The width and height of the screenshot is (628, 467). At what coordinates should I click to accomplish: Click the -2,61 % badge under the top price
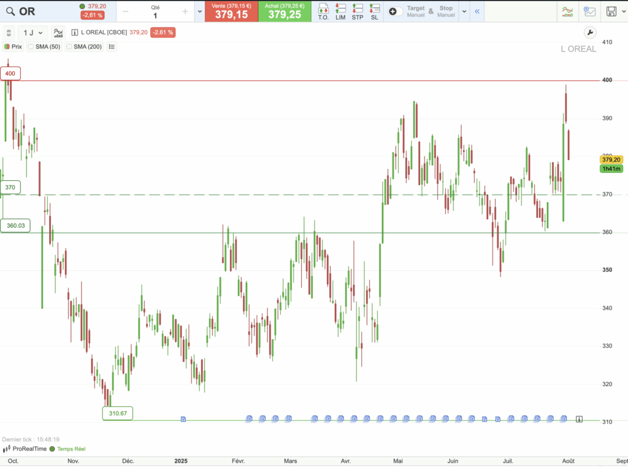tap(93, 15)
